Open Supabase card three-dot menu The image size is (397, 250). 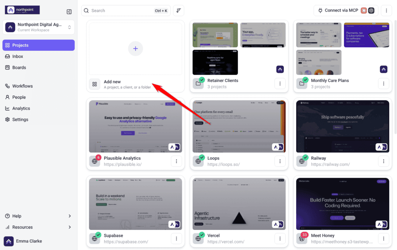176,239
